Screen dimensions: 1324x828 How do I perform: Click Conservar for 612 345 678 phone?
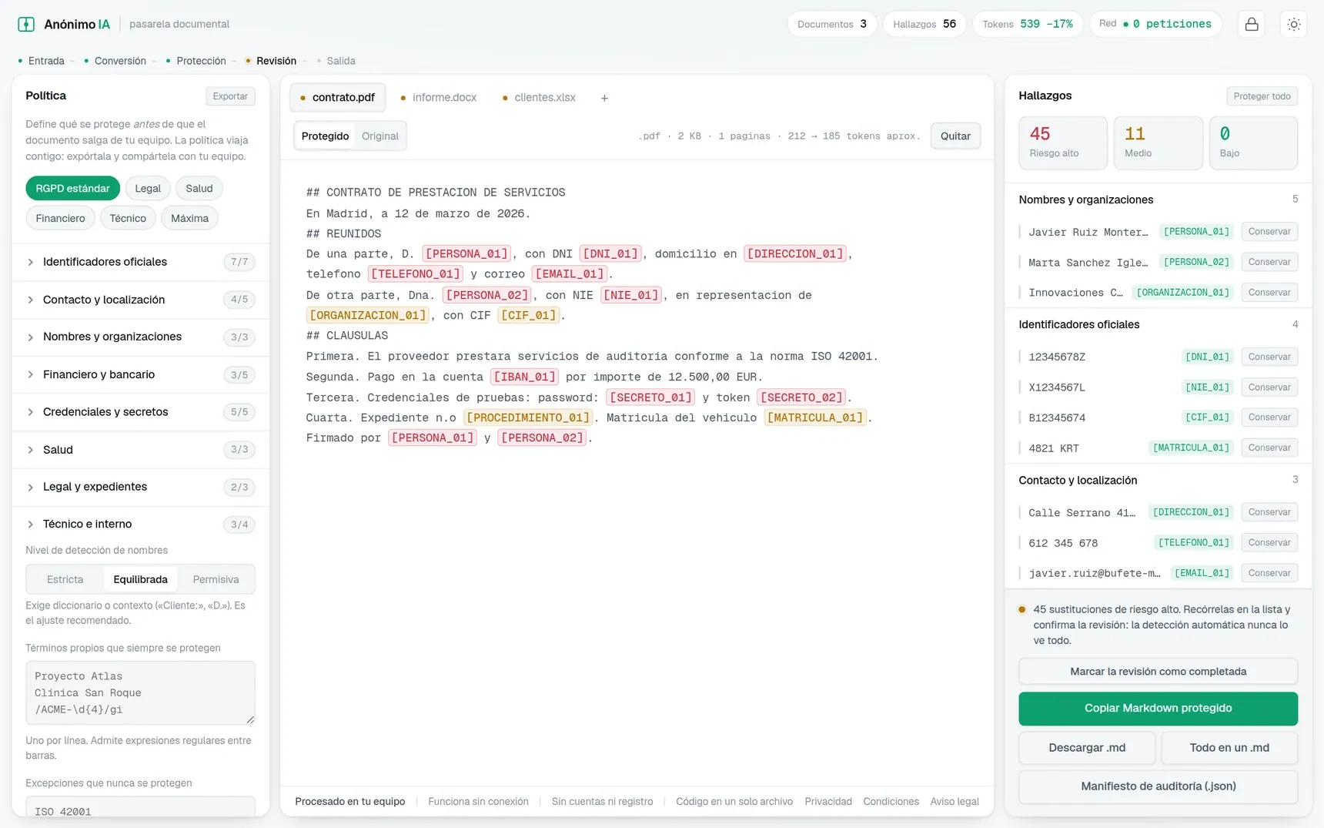tap(1269, 543)
